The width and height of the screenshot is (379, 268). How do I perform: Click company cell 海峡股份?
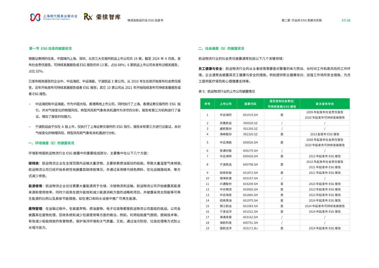tap(226, 134)
